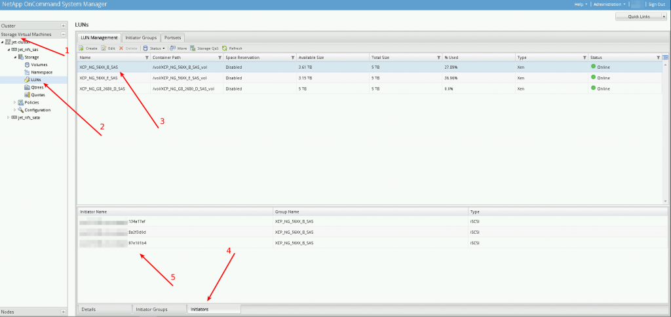Open the Status dropdown in the toolbar
The width and height of the screenshot is (671, 317).
pos(155,48)
